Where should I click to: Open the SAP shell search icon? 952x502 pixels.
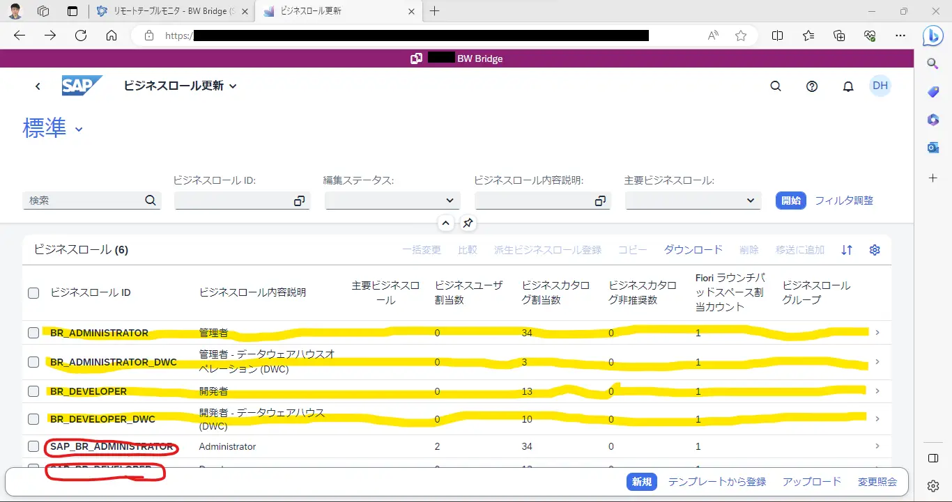click(x=776, y=86)
